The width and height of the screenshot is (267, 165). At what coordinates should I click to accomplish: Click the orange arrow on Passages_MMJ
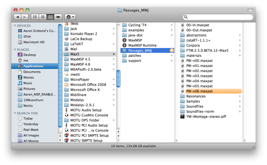click(x=172, y=51)
